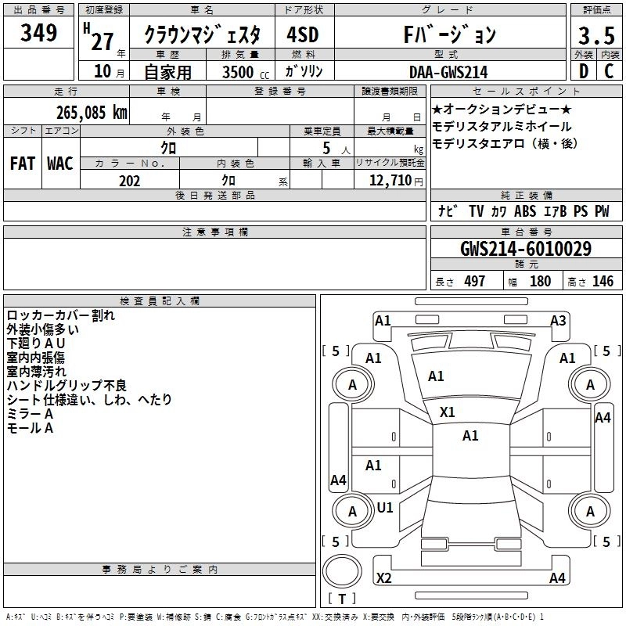Select the spare tire circle labeled T
The width and height of the screenshot is (626, 626).
342,572
